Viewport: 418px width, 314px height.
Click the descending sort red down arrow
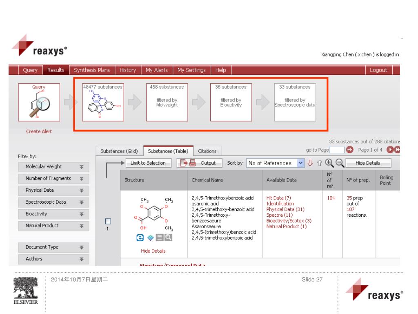tap(310, 163)
